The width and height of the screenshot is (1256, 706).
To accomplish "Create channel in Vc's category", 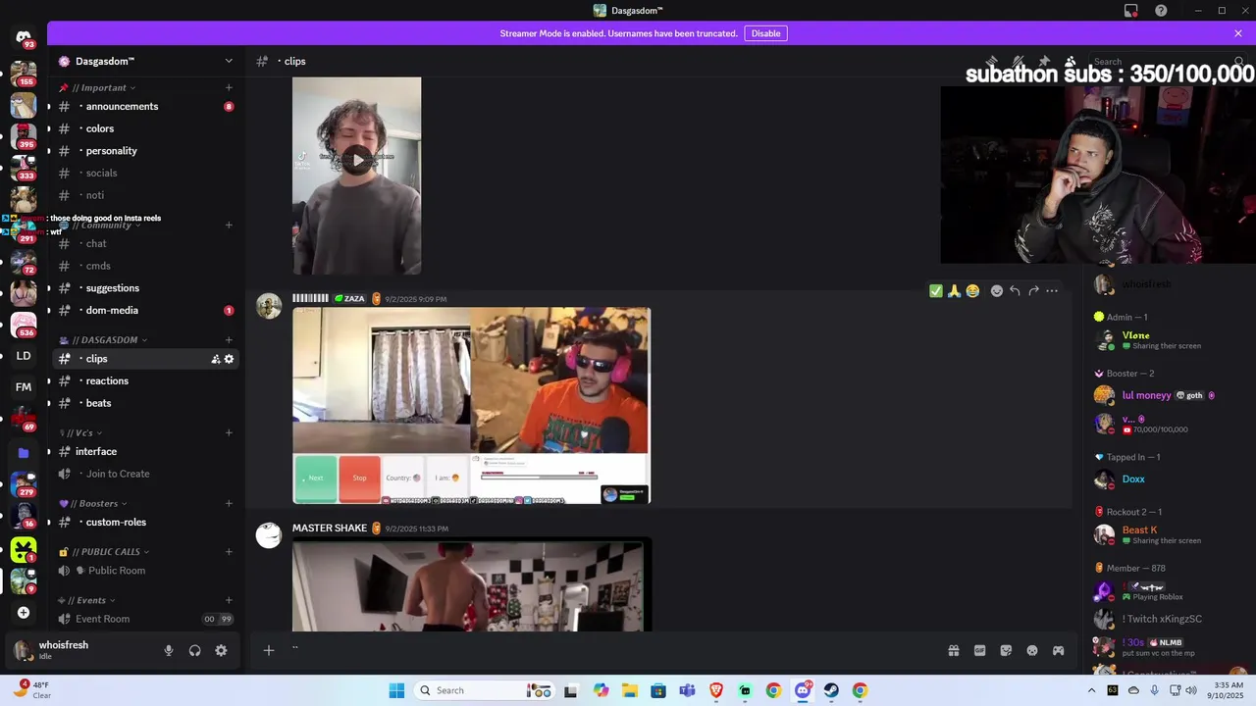I will (229, 432).
